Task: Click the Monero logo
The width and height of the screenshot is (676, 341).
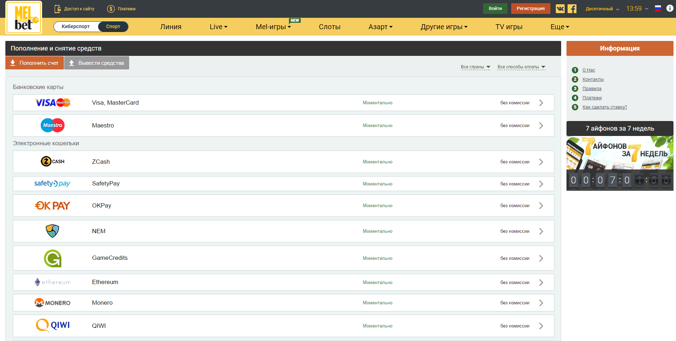Action: coord(52,303)
